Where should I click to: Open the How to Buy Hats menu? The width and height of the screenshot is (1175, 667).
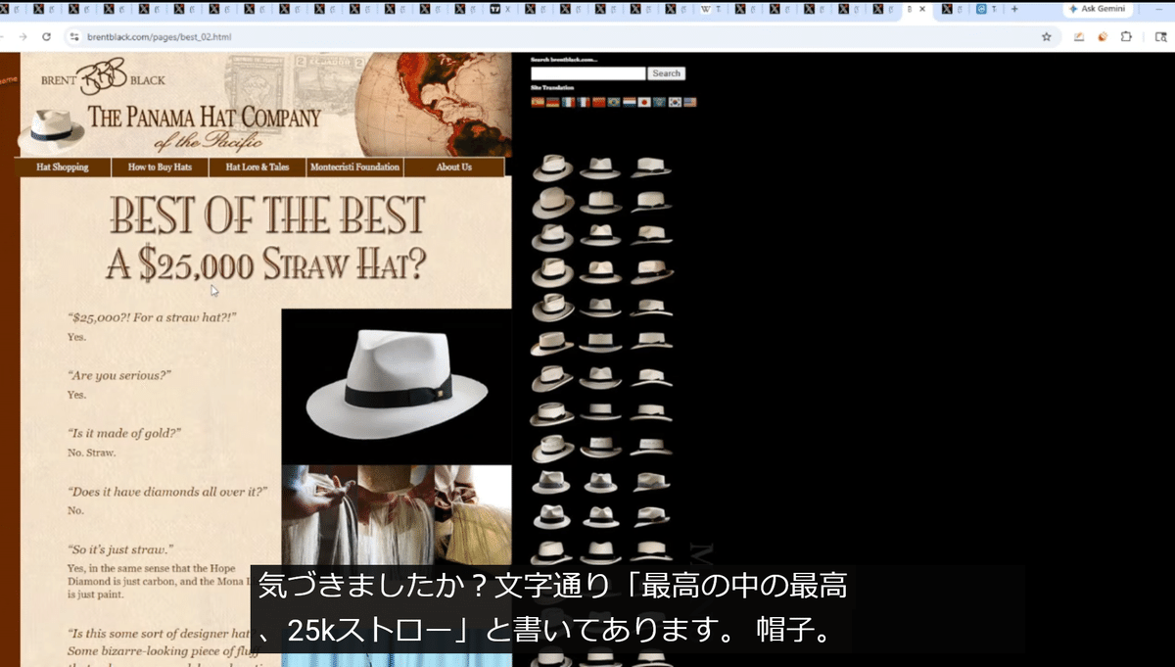coord(160,167)
